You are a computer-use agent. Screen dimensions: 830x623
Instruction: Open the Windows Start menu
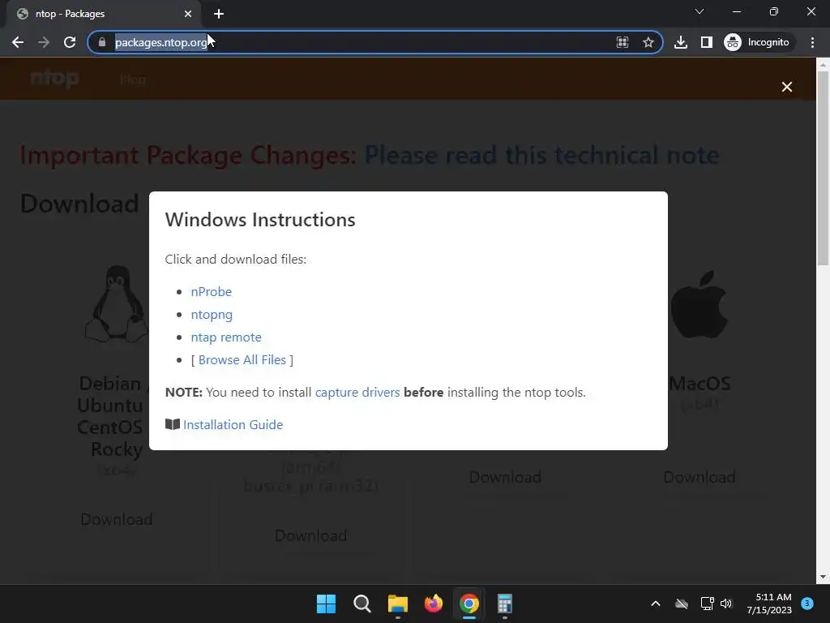pos(326,604)
